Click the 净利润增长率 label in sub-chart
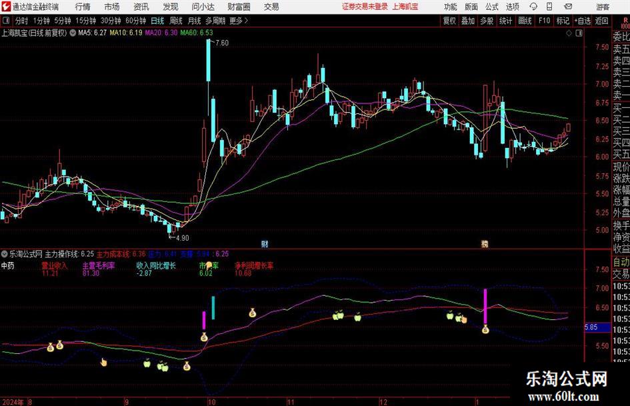The image size is (630, 406). (254, 266)
